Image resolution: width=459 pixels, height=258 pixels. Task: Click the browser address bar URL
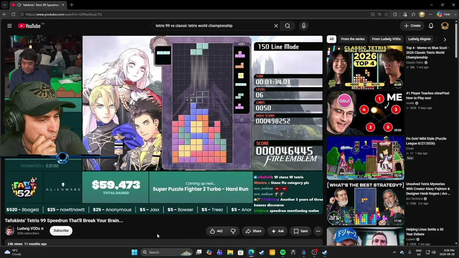coord(64,14)
